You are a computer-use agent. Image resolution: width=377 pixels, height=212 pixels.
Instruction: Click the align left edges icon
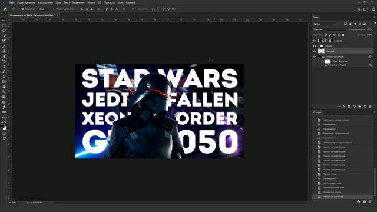coord(82,9)
